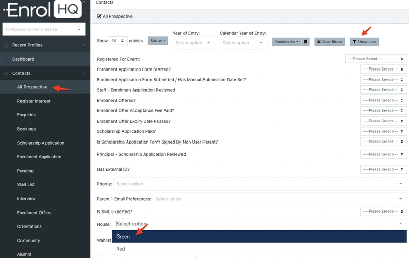
Task: Open the Registered For Event select box
Action: click(376, 59)
